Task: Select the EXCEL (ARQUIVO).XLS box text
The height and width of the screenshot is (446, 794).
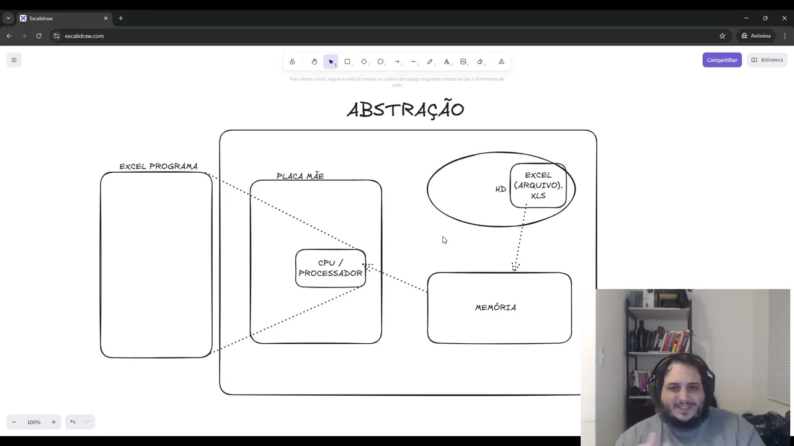Action: click(538, 185)
